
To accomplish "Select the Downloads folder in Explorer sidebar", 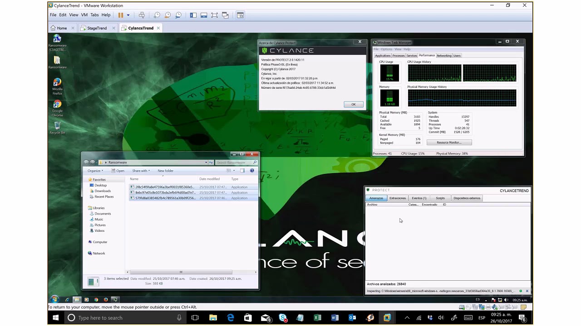I will click(103, 191).
